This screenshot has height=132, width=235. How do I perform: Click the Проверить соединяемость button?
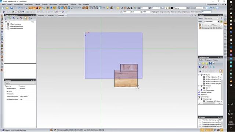pyautogui.click(x=161, y=12)
